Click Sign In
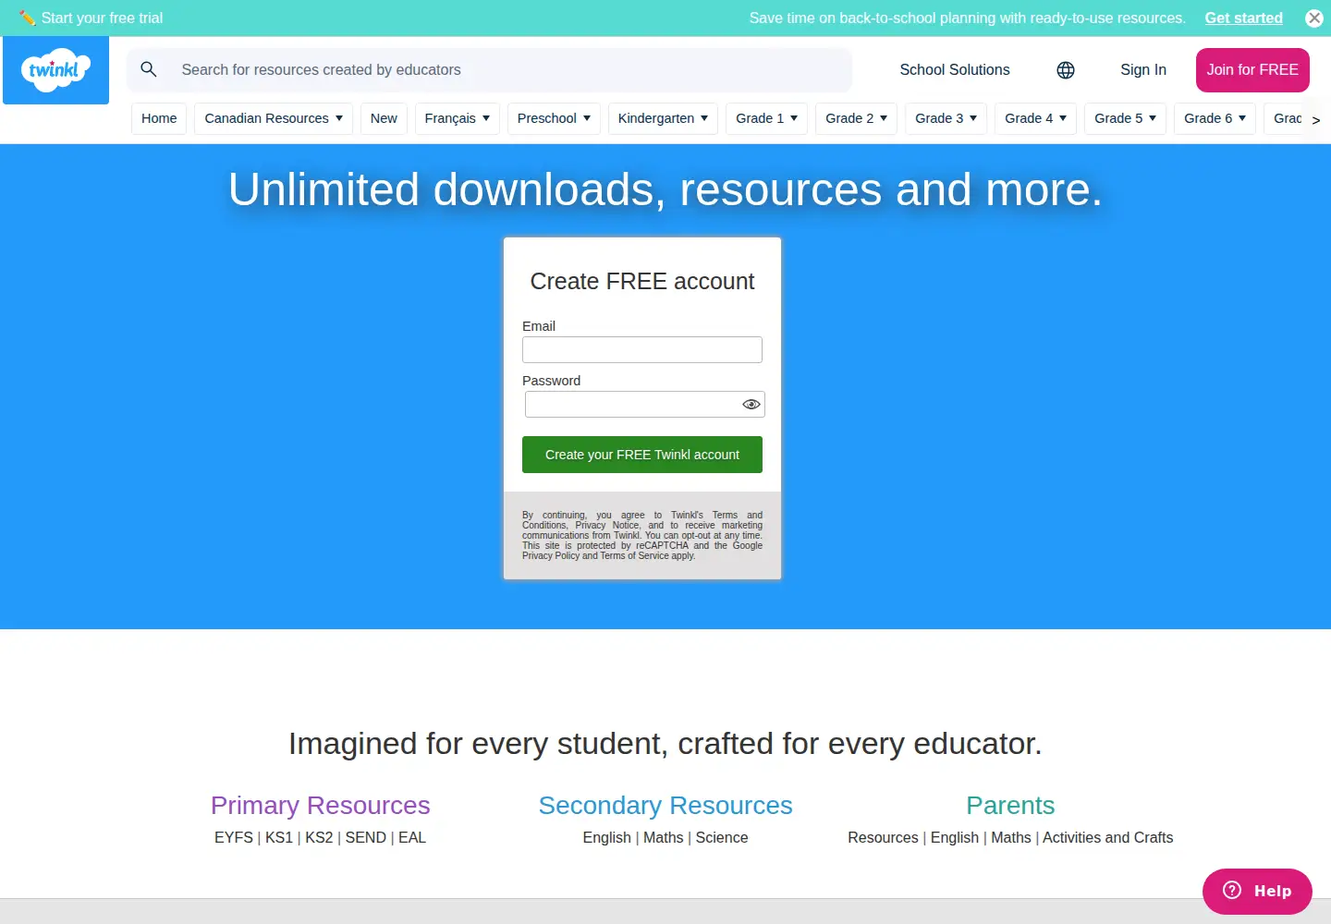This screenshot has height=924, width=1331. (x=1143, y=70)
